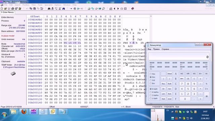Open the Specialist menu in WinHex
The height and width of the screenshot is (121, 215).
[x=48, y=5]
